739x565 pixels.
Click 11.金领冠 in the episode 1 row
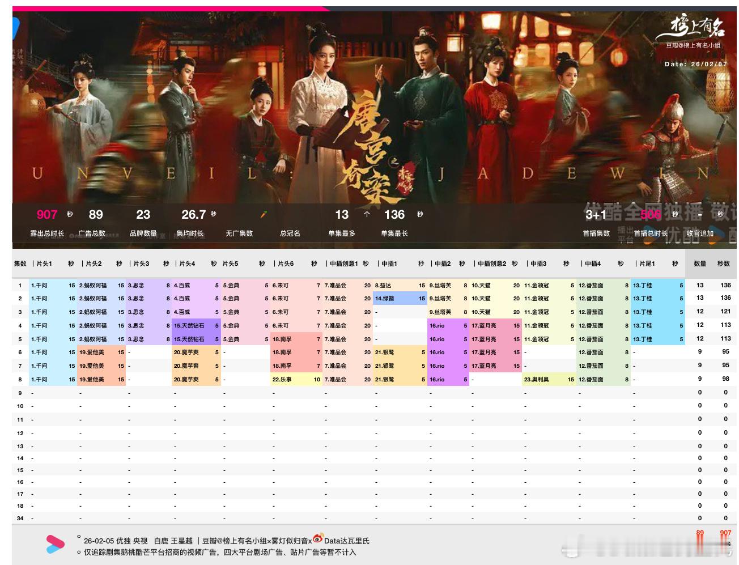(x=536, y=285)
